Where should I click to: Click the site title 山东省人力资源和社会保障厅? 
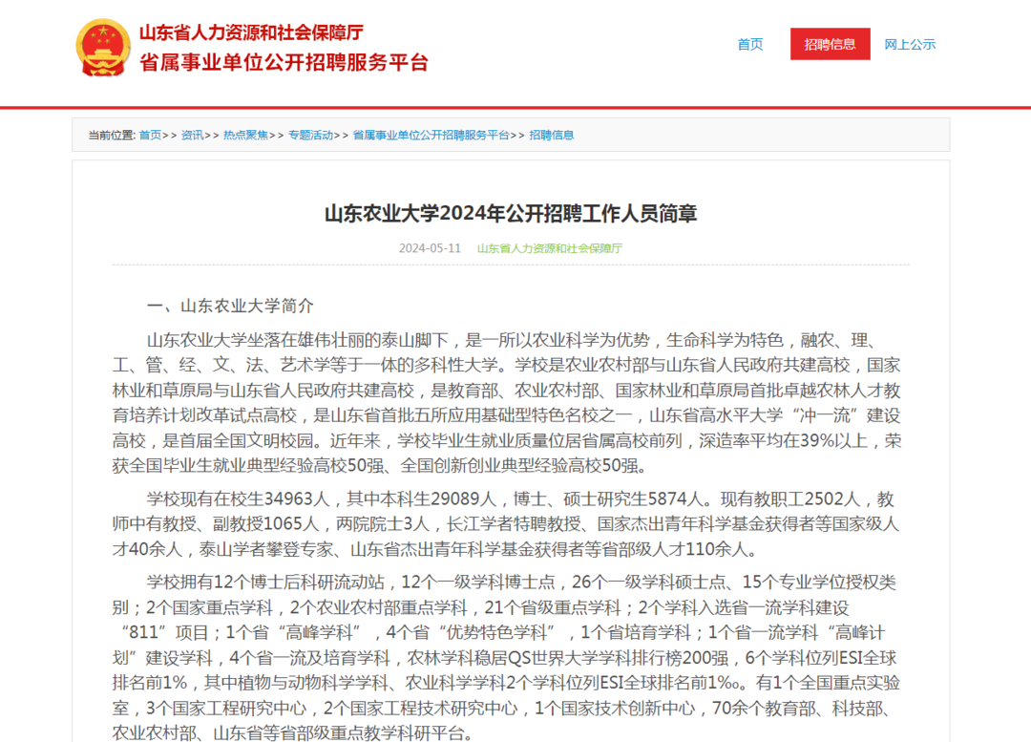point(251,32)
